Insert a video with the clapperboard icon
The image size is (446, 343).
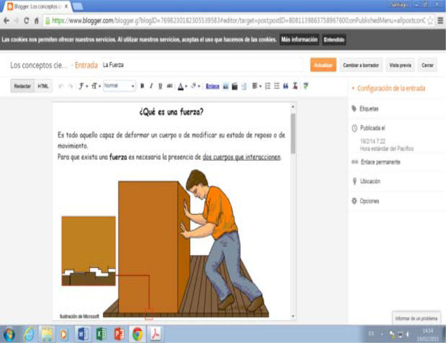tap(235, 86)
